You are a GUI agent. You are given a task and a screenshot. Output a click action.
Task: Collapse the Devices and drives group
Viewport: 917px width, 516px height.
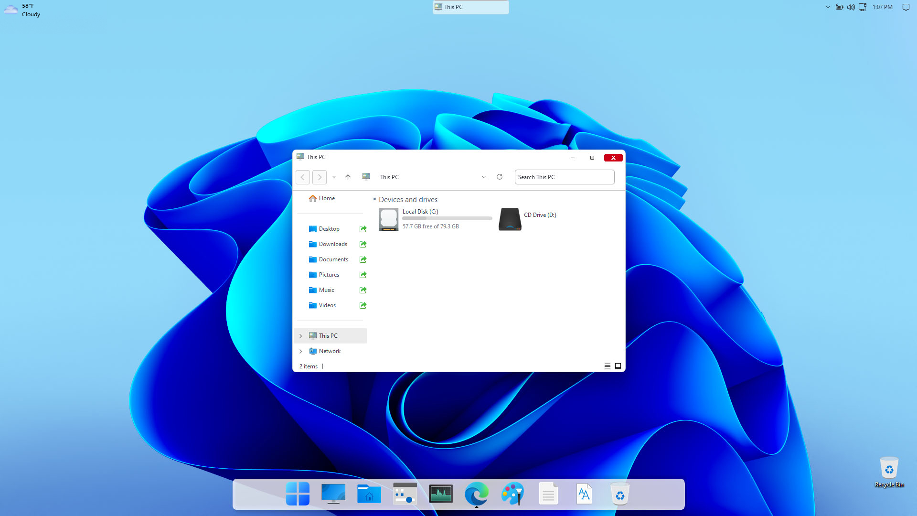[374, 199]
